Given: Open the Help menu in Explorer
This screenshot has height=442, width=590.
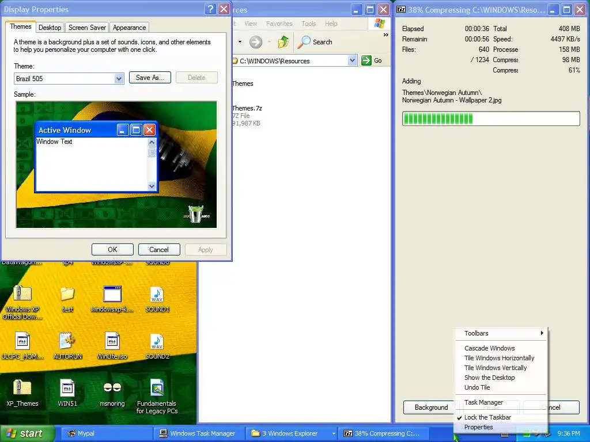Looking at the screenshot, I should click(331, 24).
